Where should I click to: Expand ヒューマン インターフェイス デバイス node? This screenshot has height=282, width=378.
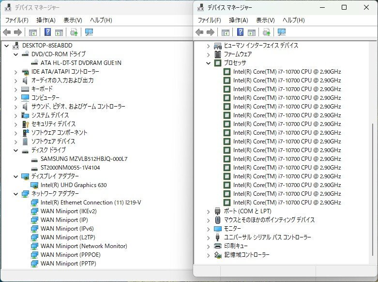tap(209, 46)
